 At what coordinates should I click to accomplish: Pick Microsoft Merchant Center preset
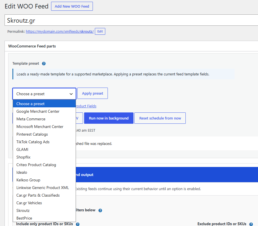[44, 127]
